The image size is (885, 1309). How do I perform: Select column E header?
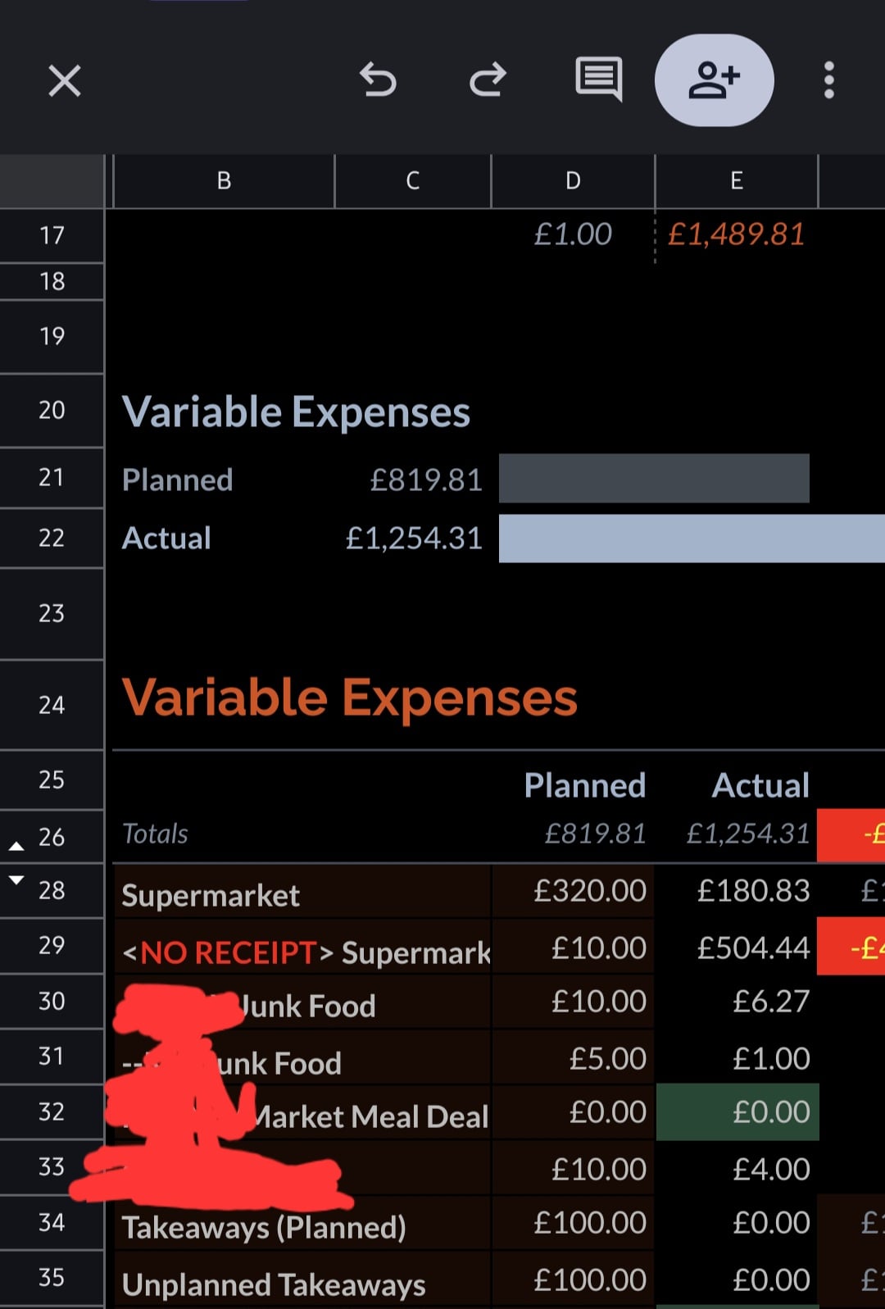coord(736,181)
